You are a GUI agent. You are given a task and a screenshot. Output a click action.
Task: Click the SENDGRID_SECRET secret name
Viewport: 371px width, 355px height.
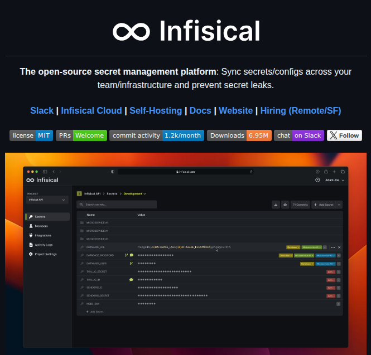(x=98, y=296)
